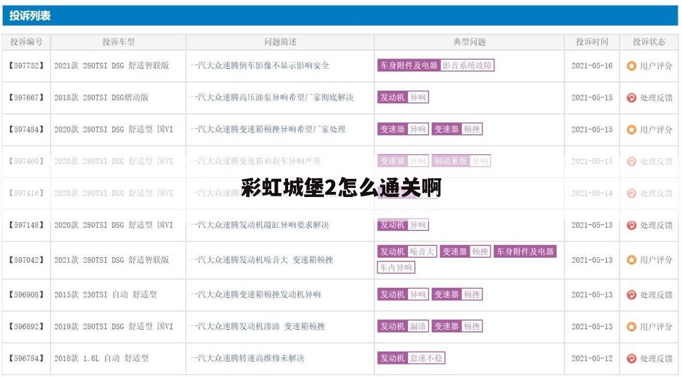Open complaint 一汽大众速腾变速箱顿挫异响希望厂家处理
This screenshot has width=682, height=377.
pos(268,129)
